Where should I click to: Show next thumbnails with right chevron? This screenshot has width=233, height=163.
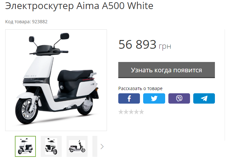(102, 147)
